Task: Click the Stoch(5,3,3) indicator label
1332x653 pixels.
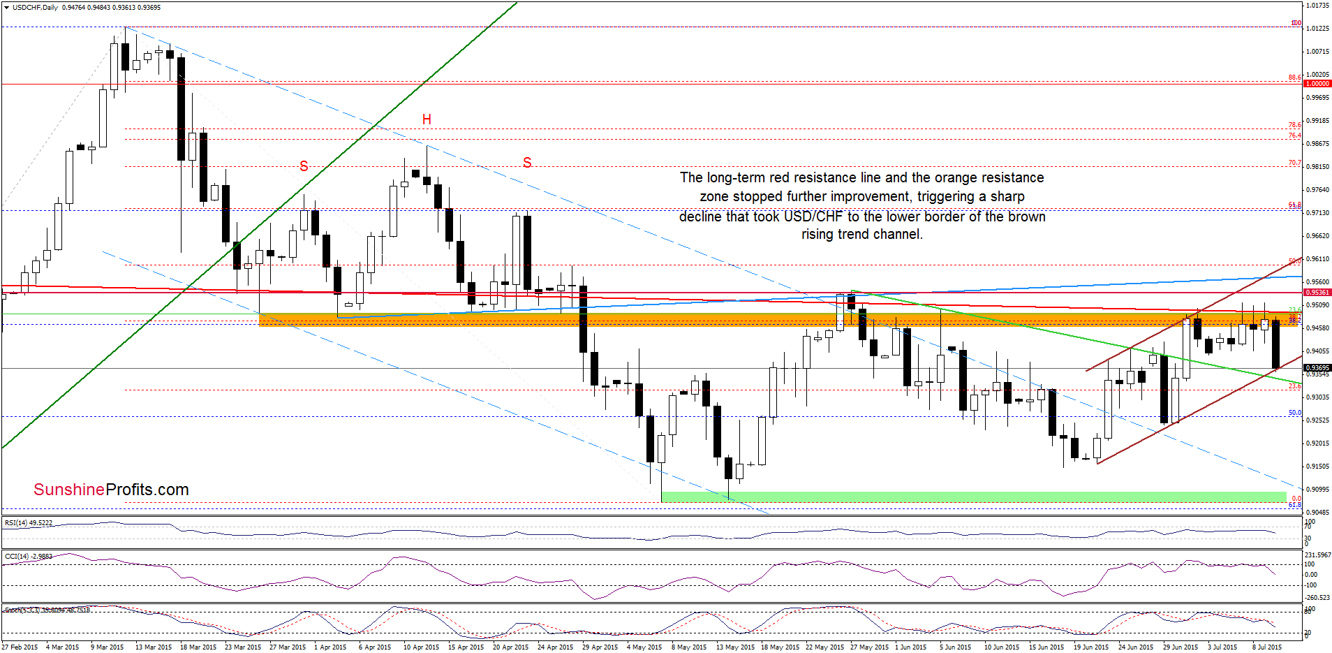Action: click(x=47, y=610)
